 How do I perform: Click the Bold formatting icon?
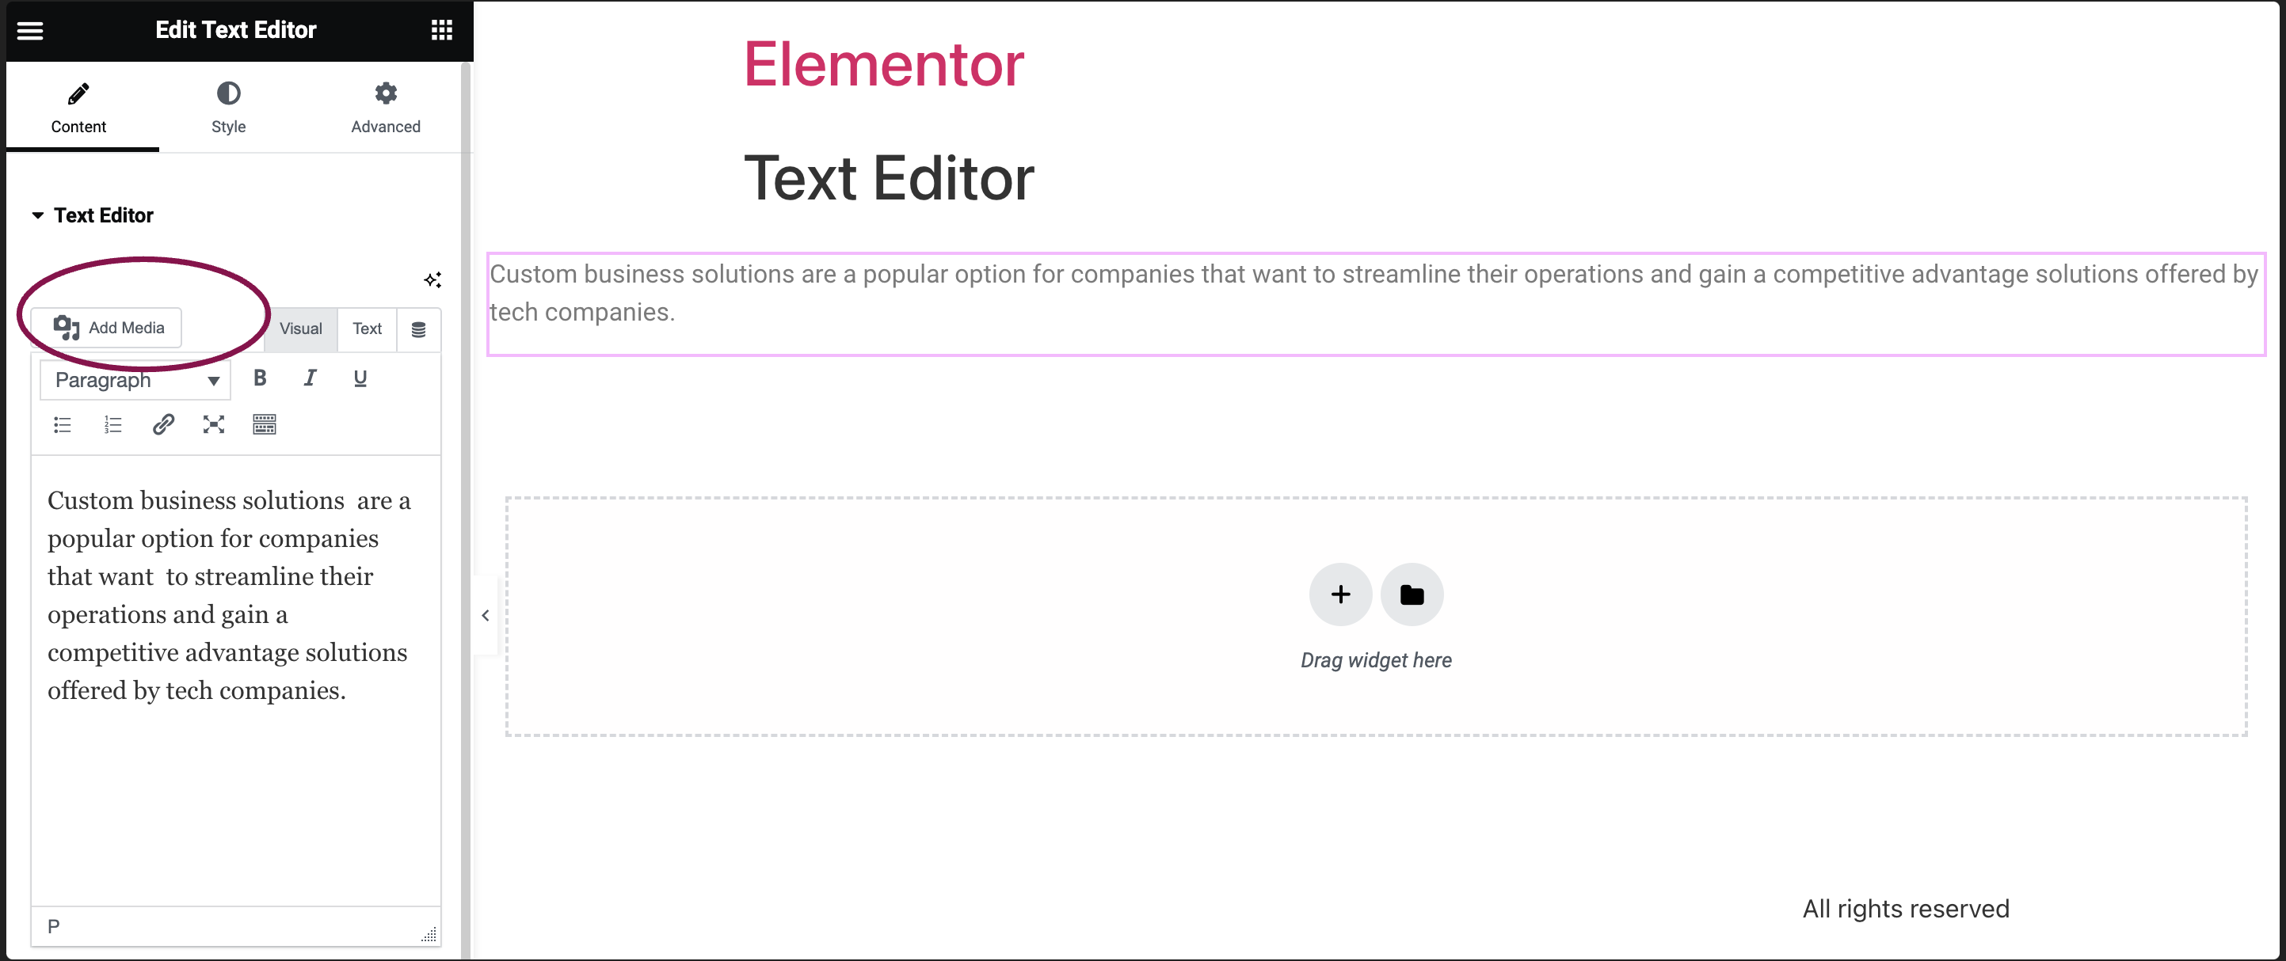(x=260, y=377)
